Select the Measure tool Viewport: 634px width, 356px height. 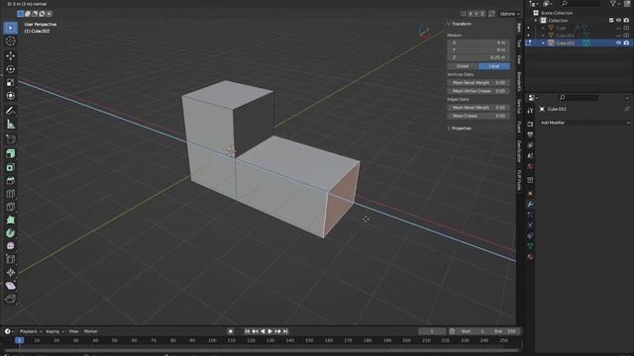pyautogui.click(x=11, y=124)
